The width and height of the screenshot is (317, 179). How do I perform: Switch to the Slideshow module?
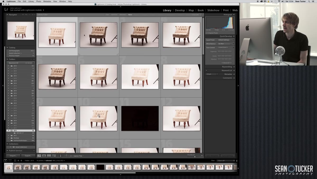[213, 10]
